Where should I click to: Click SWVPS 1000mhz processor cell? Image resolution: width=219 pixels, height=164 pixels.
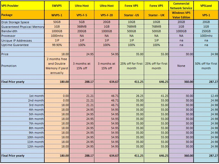(x=57, y=36)
